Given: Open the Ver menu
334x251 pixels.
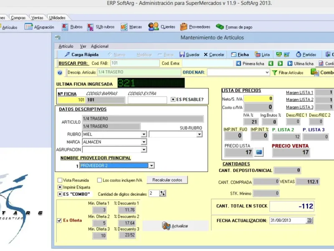Looking at the screenshot, I should [83, 46].
